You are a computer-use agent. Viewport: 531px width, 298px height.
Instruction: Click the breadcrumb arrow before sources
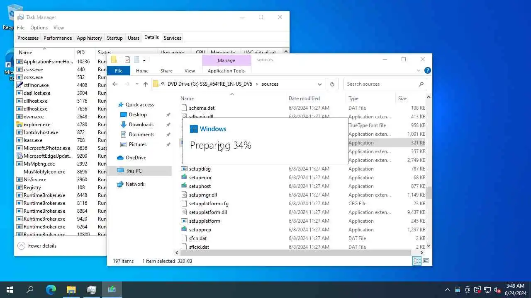[257, 84]
